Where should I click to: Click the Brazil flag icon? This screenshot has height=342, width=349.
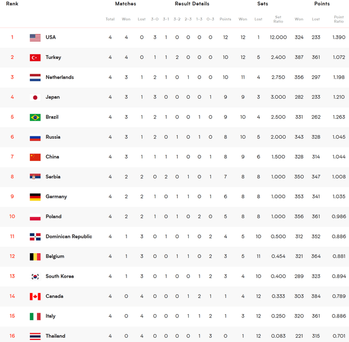[35, 117]
